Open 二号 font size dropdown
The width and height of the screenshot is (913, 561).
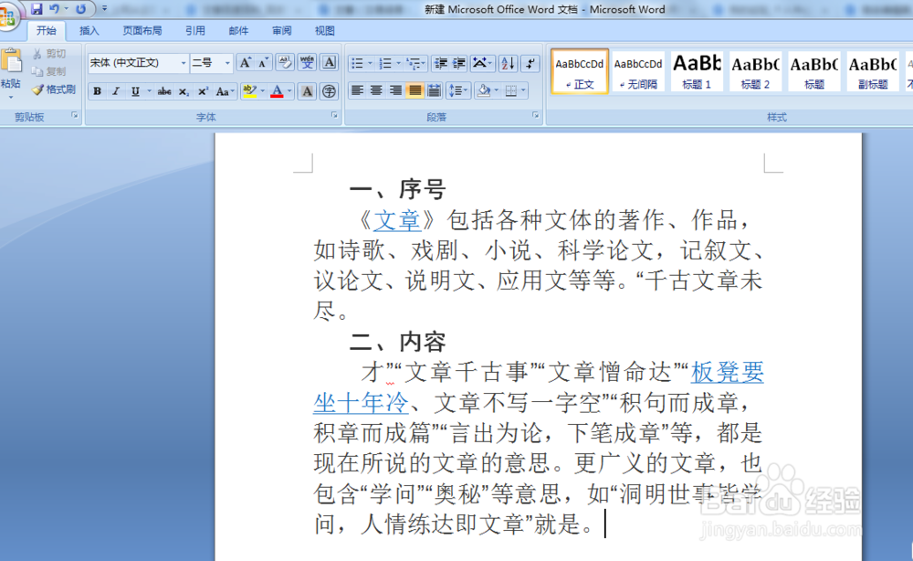pos(227,63)
